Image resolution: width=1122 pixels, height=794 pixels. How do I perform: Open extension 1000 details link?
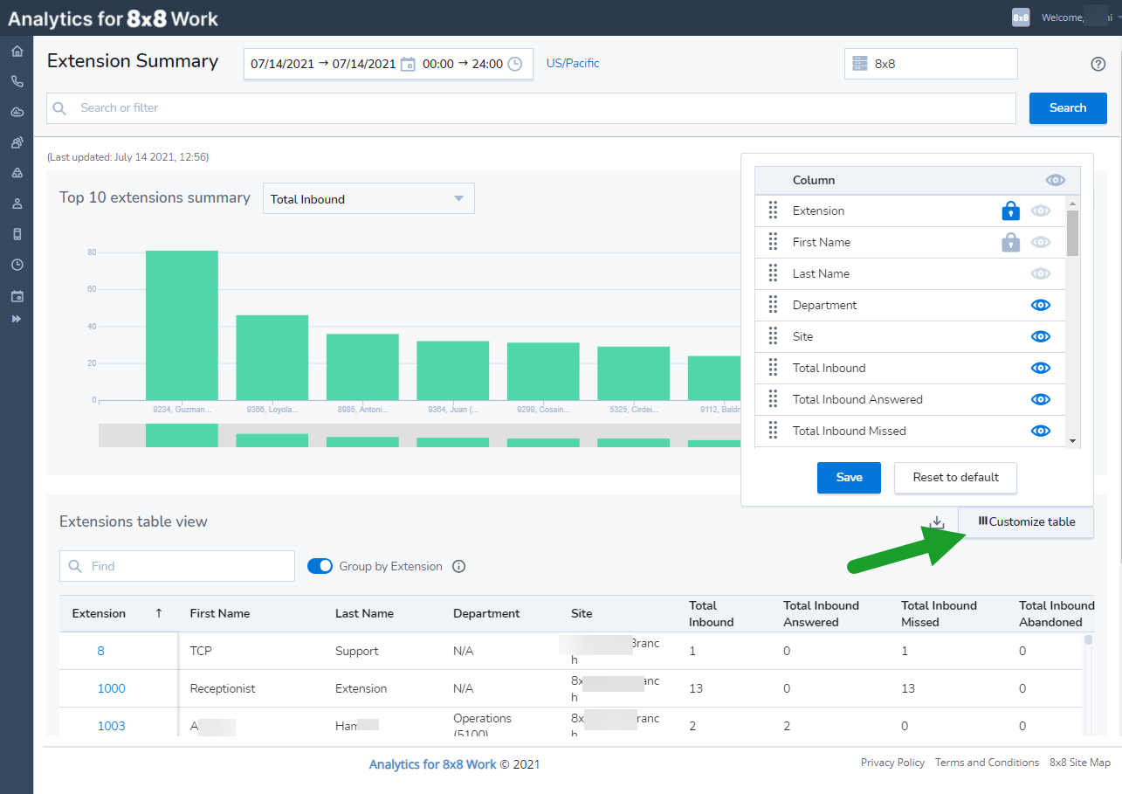tap(111, 688)
